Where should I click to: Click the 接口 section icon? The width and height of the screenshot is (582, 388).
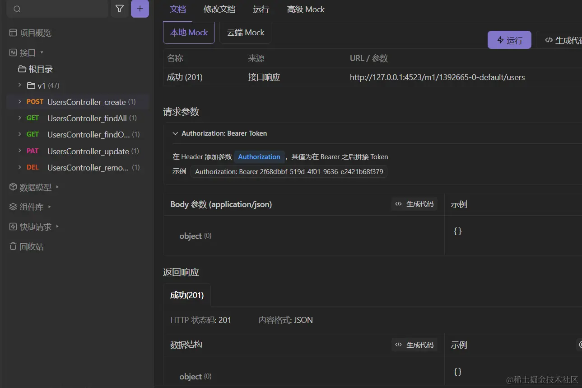pos(13,53)
